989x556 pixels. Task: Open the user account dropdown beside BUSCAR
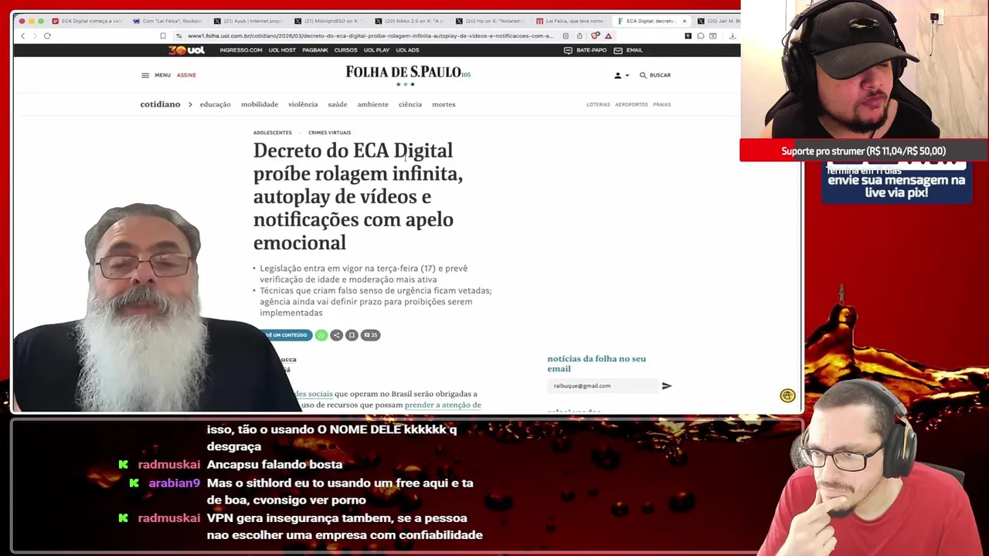tap(621, 75)
